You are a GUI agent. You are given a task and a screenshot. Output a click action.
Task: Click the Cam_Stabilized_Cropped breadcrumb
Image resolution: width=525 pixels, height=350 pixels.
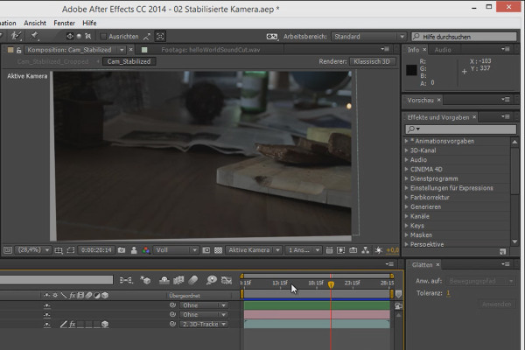(52, 61)
